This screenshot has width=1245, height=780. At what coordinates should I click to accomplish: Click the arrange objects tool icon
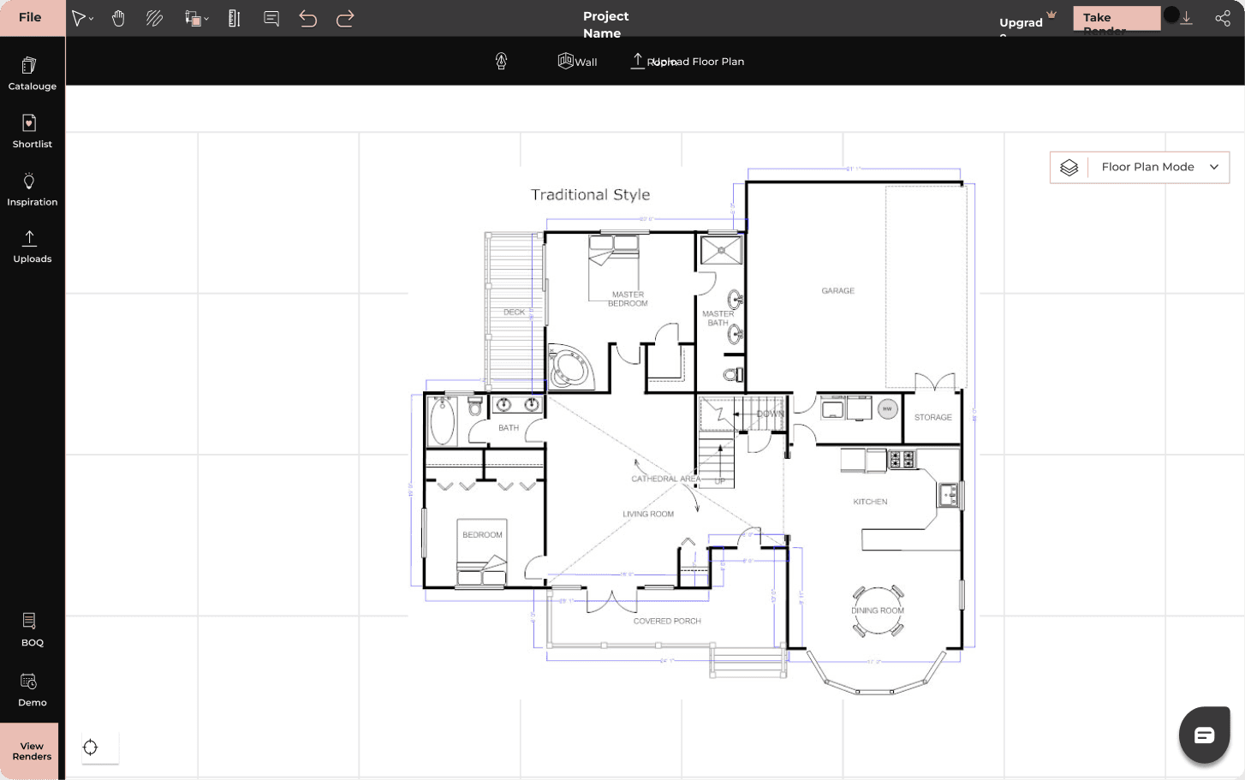coord(193,18)
